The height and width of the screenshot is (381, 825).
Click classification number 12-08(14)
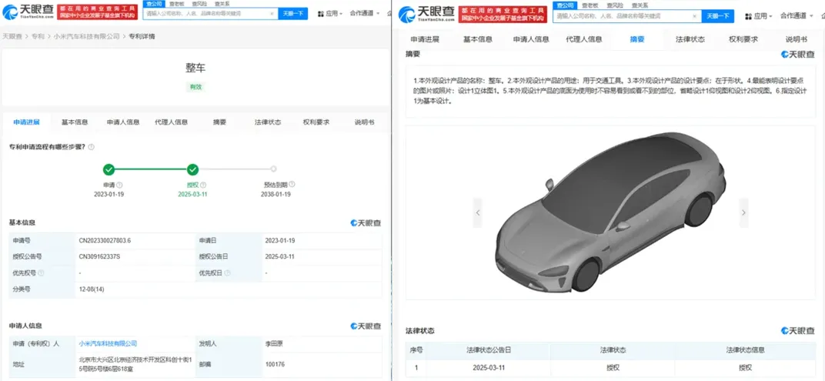point(92,289)
